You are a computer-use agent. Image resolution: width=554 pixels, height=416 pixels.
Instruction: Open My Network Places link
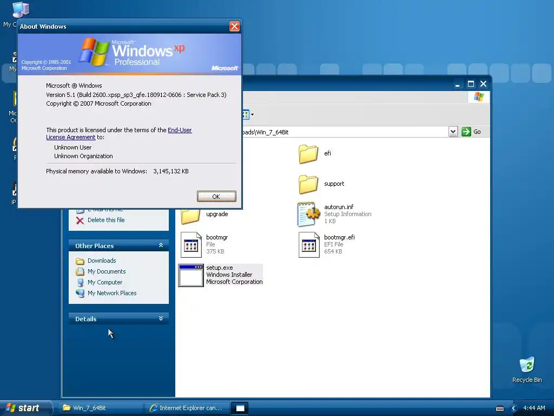[112, 293]
